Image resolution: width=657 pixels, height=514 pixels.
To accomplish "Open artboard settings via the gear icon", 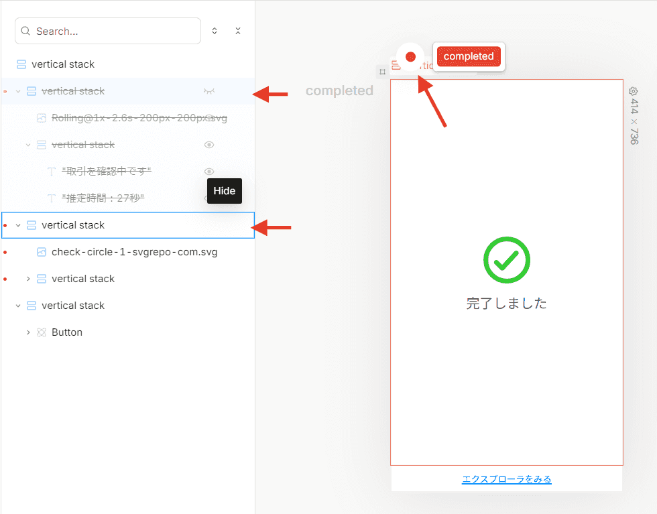I will click(x=633, y=91).
